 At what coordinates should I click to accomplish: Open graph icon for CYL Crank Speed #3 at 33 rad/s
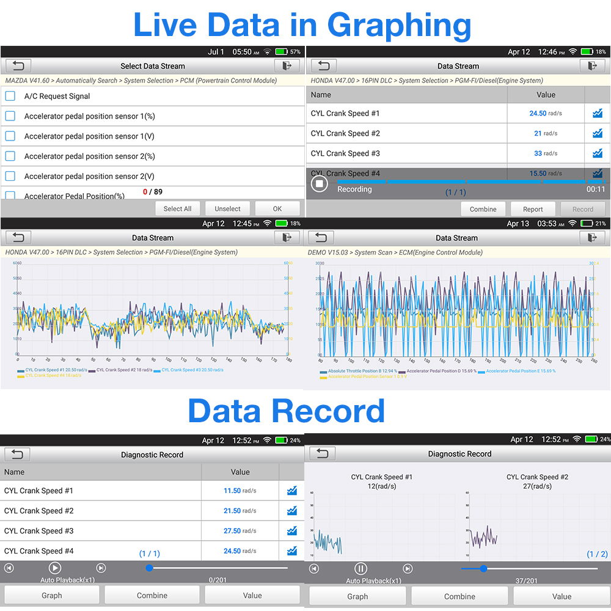(x=598, y=153)
